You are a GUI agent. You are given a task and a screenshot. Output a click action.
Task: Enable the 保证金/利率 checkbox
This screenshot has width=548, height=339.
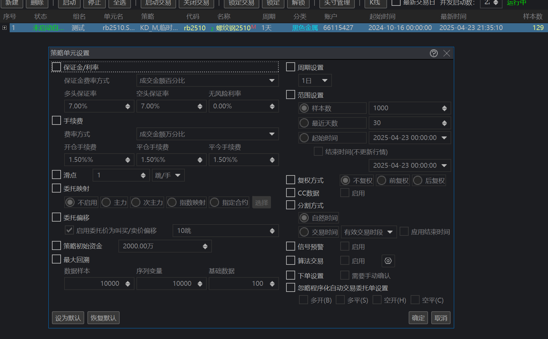pyautogui.click(x=56, y=67)
